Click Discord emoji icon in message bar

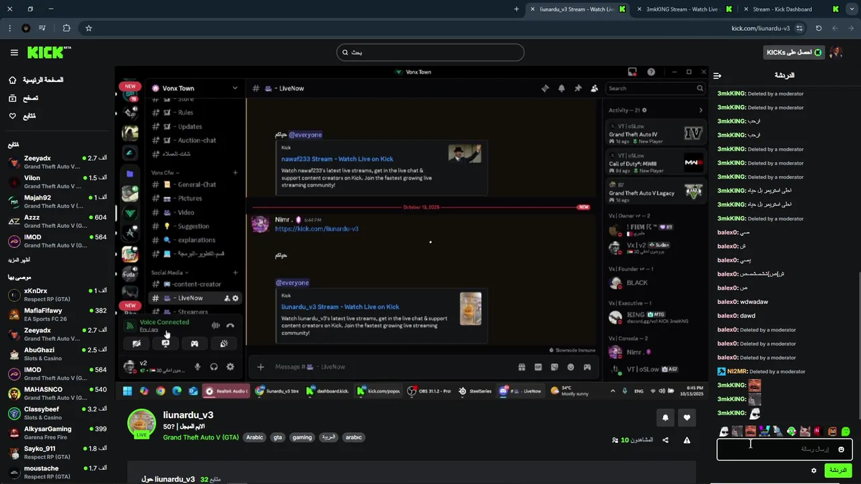(x=570, y=367)
